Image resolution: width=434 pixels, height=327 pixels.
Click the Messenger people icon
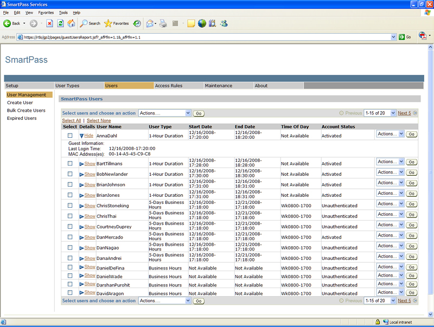coord(224,23)
